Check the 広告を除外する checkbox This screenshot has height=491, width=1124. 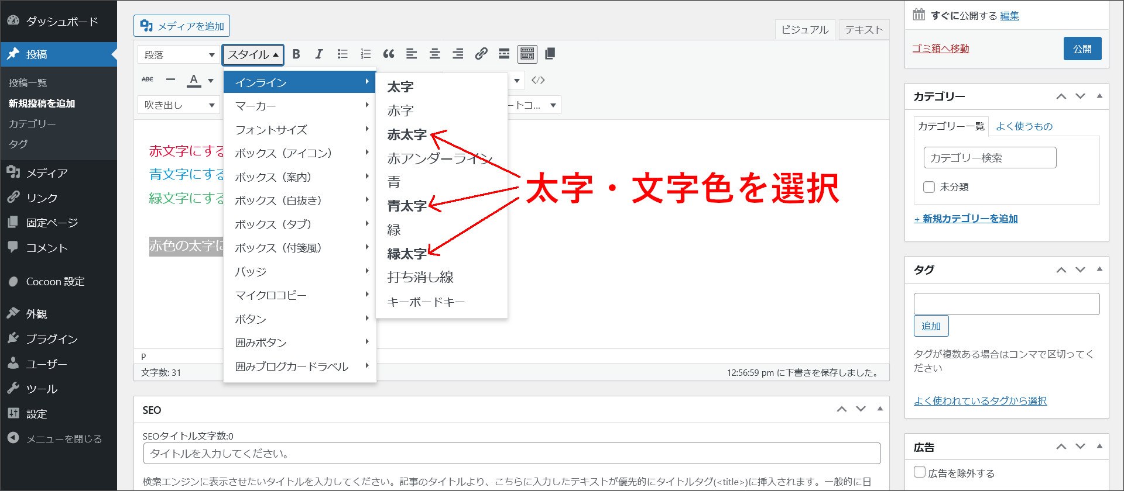(x=920, y=472)
